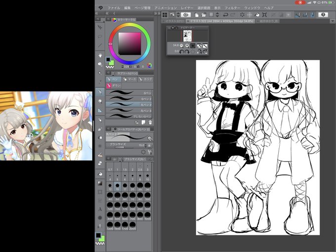This screenshot has width=336, height=252.
Task: Toggle Navigator flip horizontal button
Action: click(199, 45)
